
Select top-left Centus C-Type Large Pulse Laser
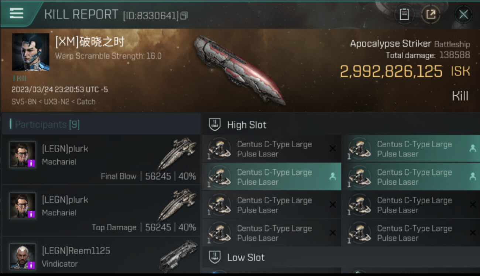click(x=272, y=149)
